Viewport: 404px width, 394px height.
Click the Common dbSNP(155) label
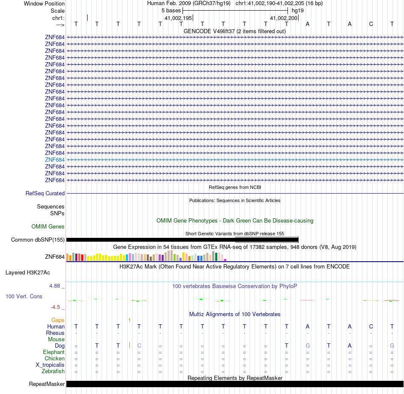click(38, 240)
